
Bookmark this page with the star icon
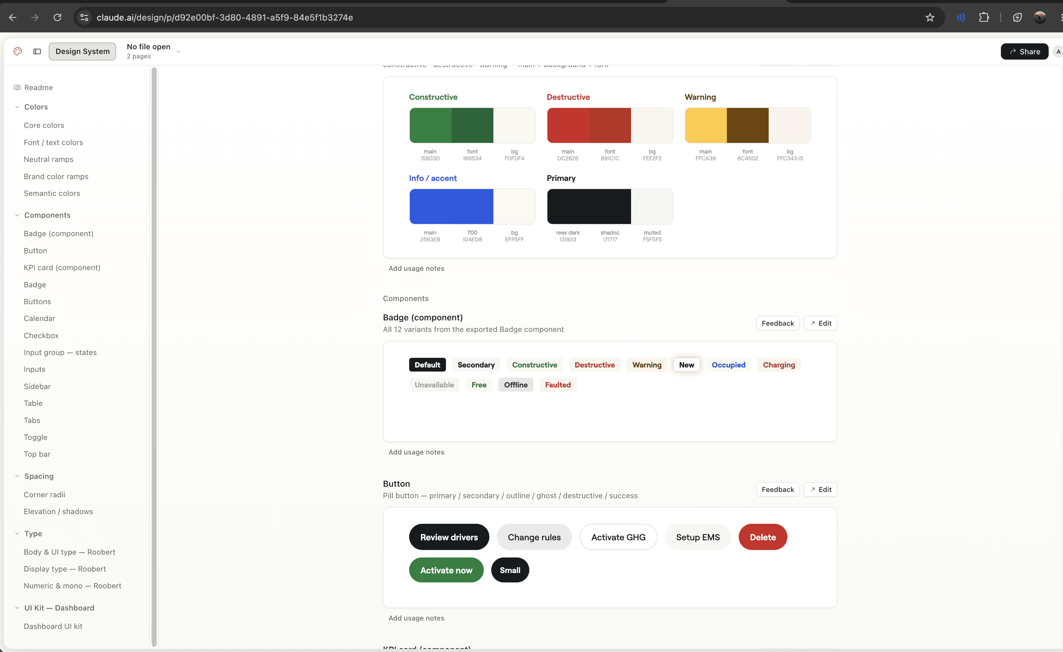pos(930,18)
